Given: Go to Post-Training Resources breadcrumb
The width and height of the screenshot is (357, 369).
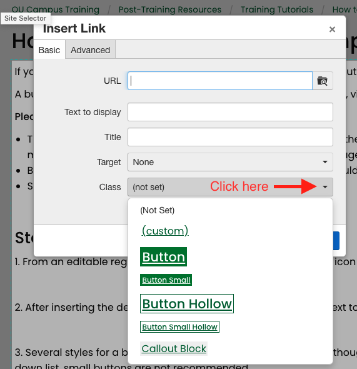Looking at the screenshot, I should tap(170, 9).
